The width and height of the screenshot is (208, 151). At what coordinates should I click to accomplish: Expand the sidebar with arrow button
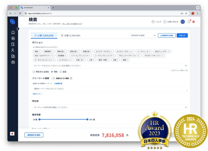[17, 29]
